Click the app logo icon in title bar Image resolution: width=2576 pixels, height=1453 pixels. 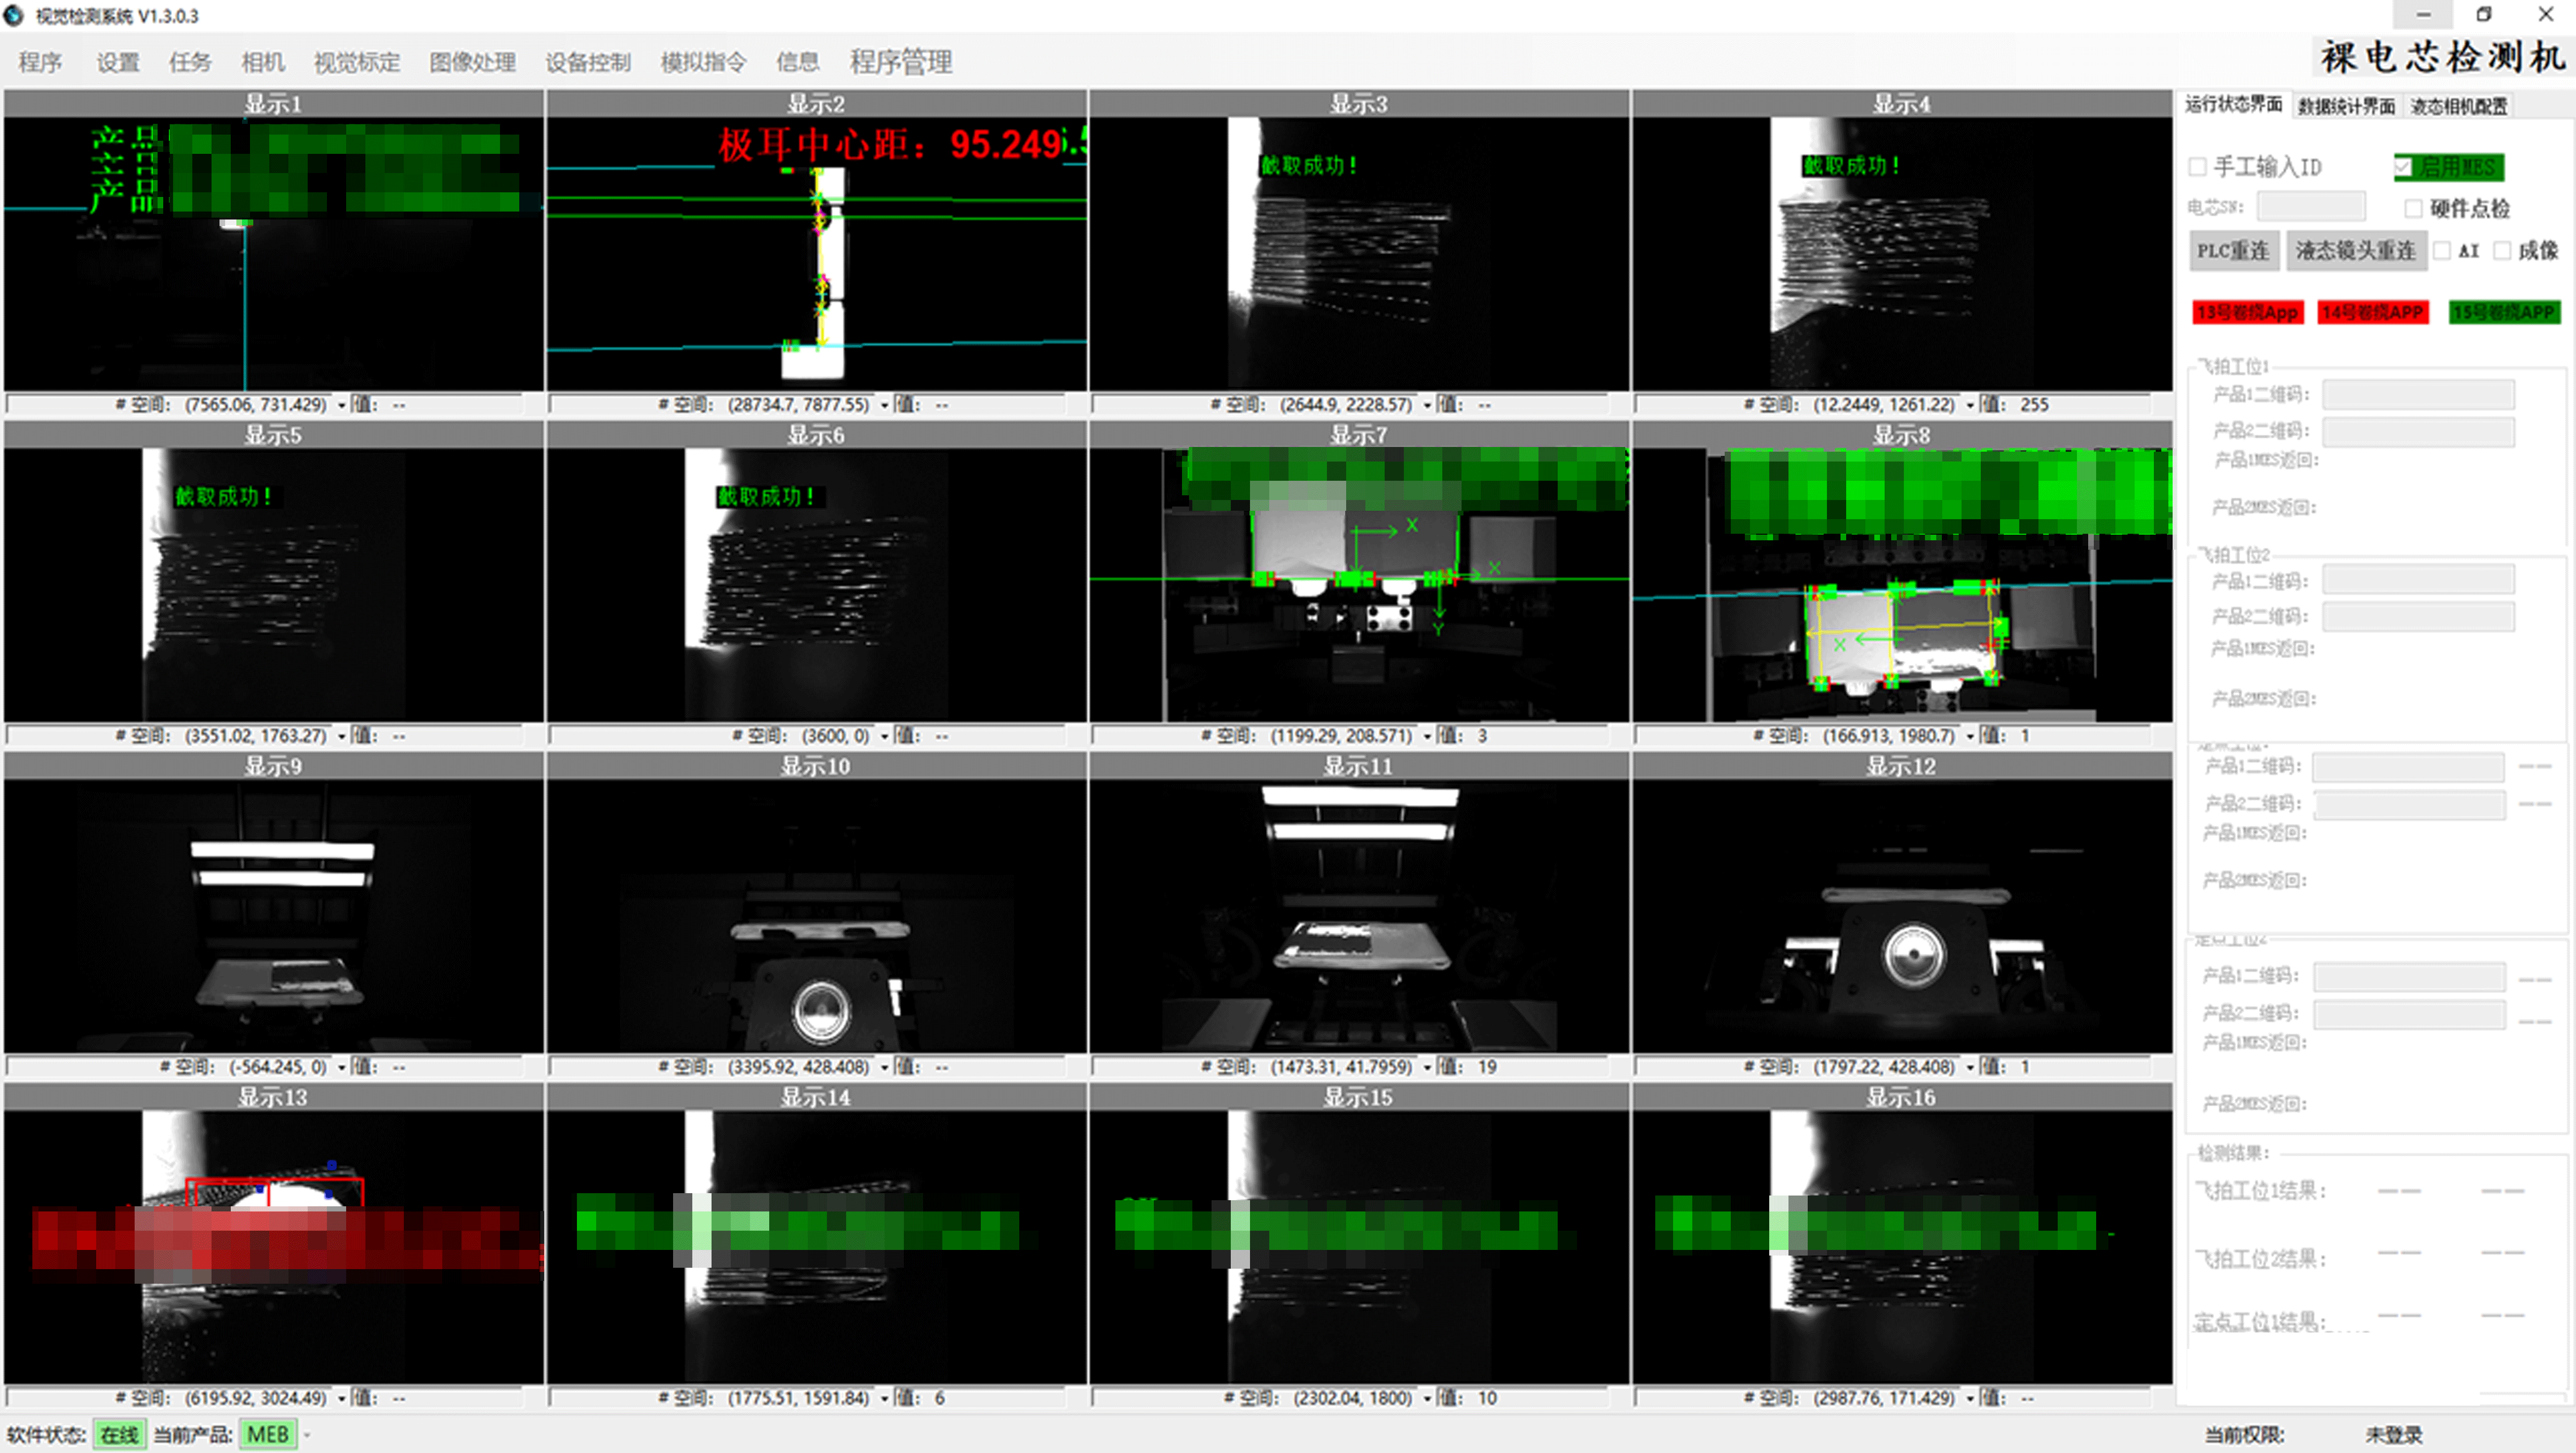14,15
